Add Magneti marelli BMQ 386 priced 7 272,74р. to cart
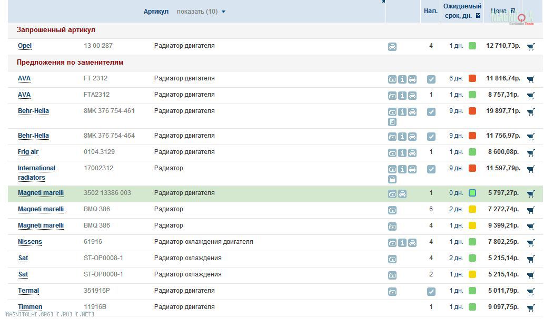Viewport: 544px width, 319px height. (531, 210)
